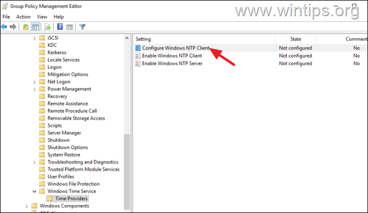Click the Logon folder icon

pos(42,67)
